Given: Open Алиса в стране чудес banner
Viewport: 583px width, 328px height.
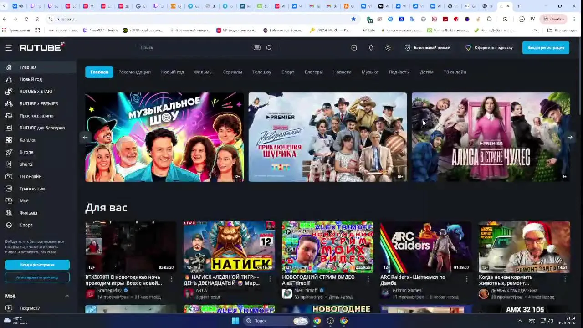Looking at the screenshot, I should (491, 137).
